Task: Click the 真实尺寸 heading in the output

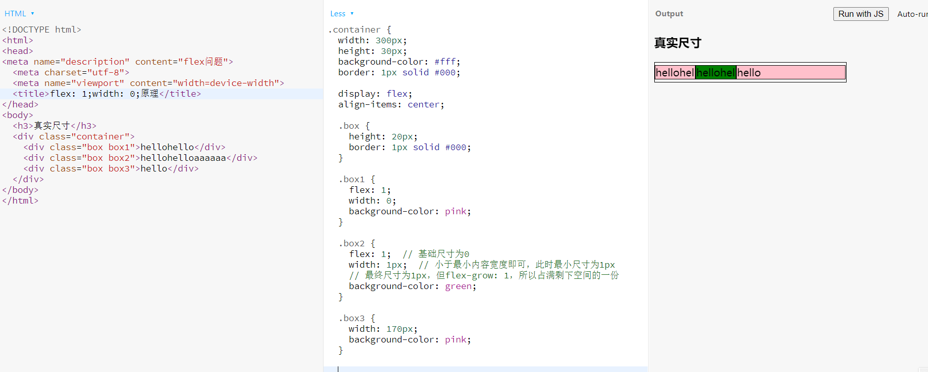Action: click(x=678, y=43)
